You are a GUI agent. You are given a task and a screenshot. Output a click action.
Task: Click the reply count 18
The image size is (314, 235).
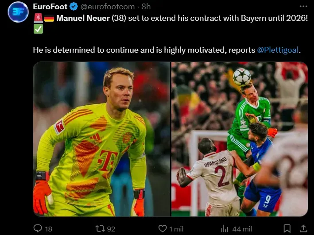point(49,229)
